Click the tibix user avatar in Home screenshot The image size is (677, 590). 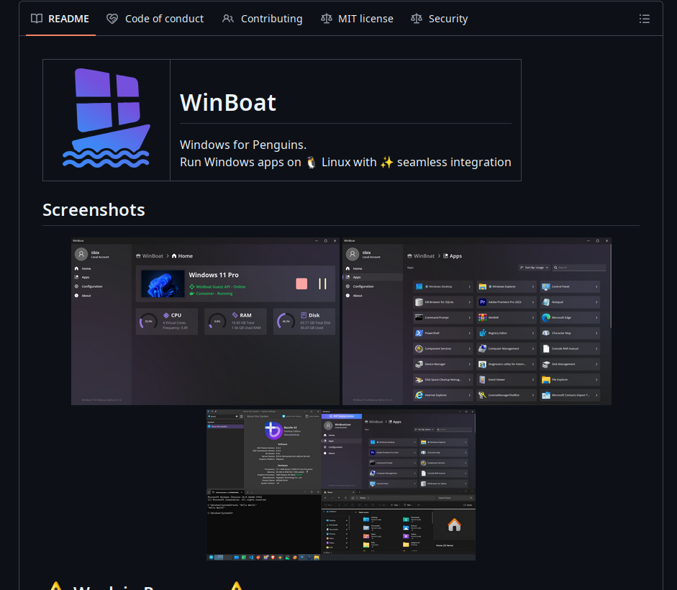81,255
